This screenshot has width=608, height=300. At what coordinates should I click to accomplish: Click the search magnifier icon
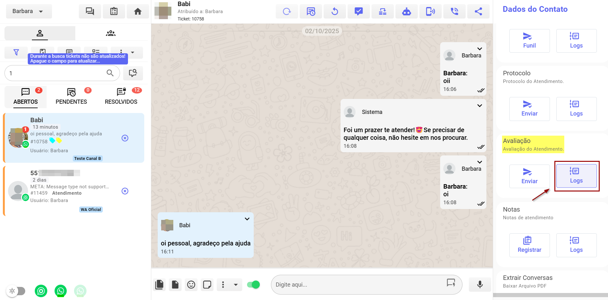110,73
